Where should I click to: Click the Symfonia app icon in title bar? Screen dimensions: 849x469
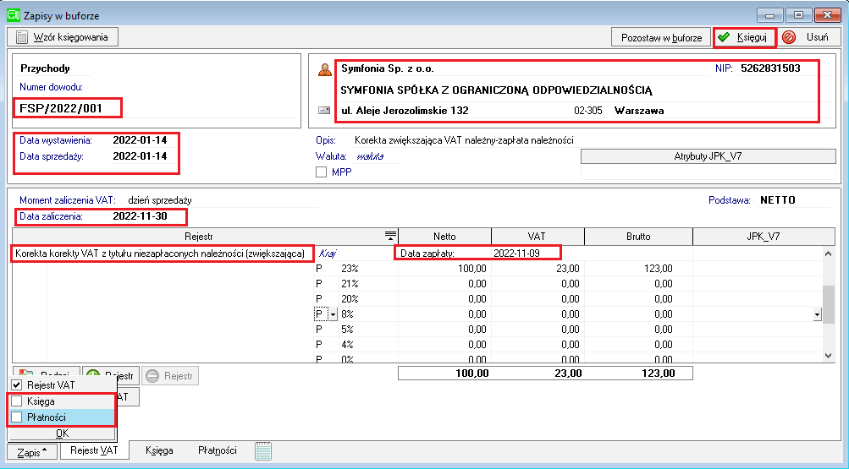[13, 15]
